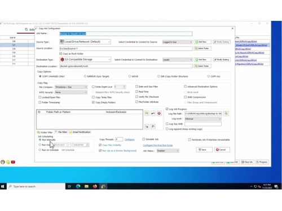Screen dimensions: 282x211
Task: Click Add New for the source credential
Action: [x=202, y=42]
